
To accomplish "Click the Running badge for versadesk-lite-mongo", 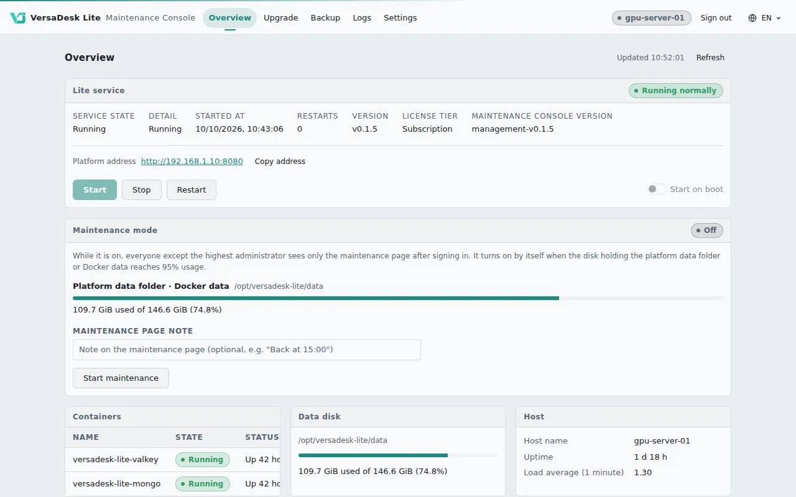I will pyautogui.click(x=203, y=484).
